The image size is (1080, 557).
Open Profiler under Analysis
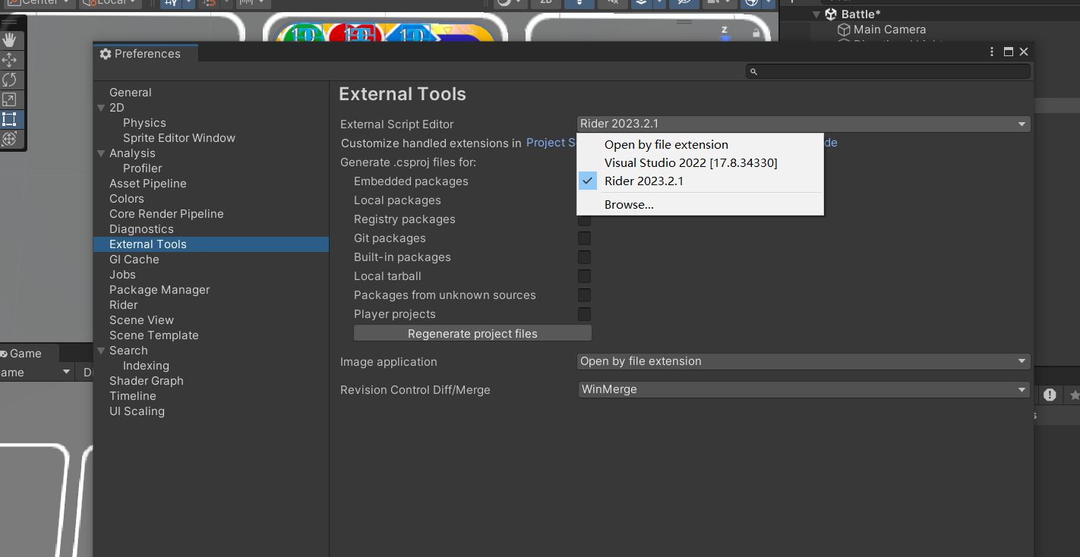[142, 168]
